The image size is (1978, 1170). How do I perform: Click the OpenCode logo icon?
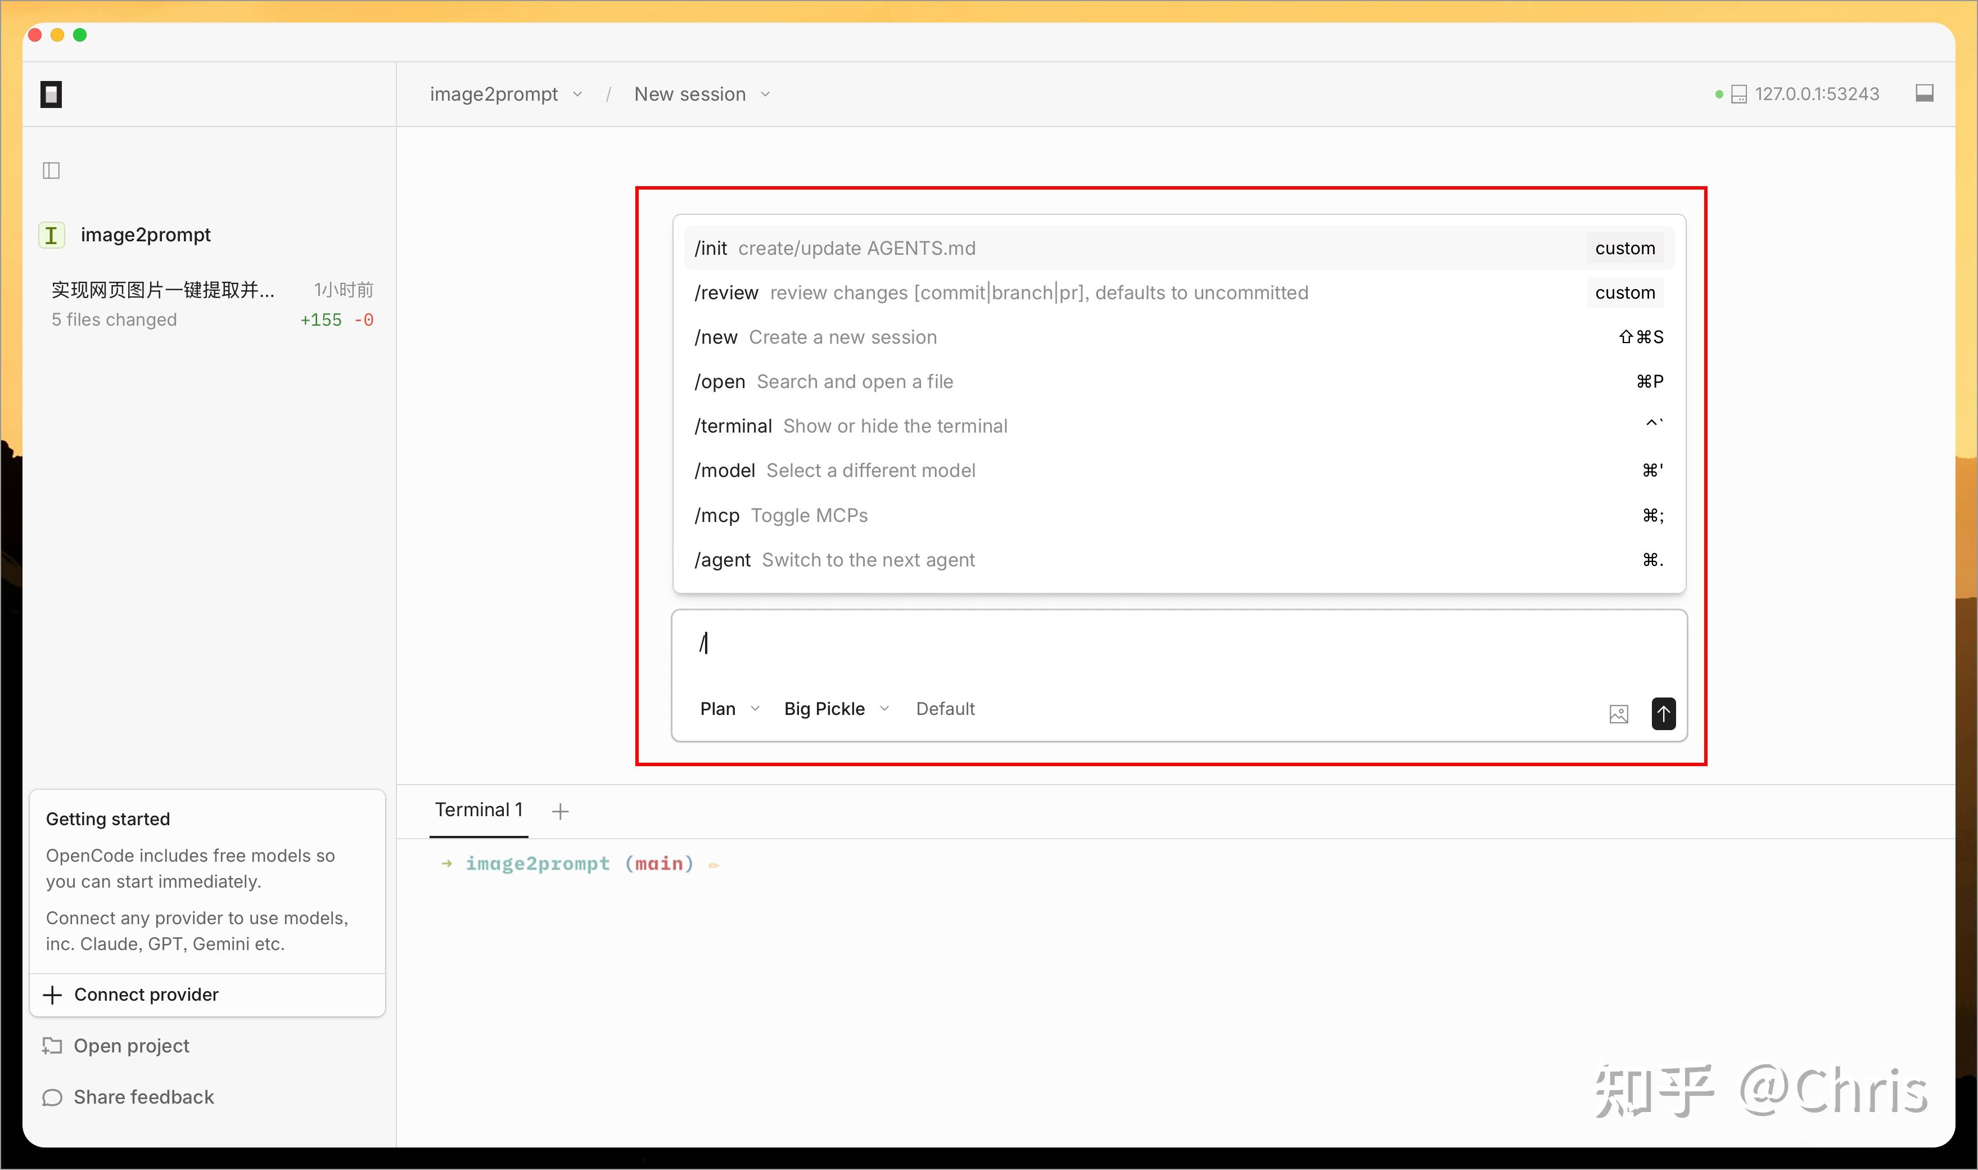51,94
